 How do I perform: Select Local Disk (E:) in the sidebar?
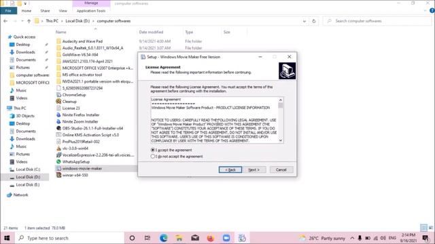click(x=28, y=185)
